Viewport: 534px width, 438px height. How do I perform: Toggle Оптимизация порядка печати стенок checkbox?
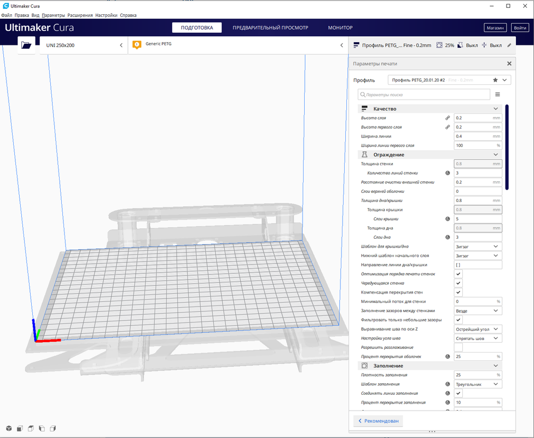pos(458,274)
